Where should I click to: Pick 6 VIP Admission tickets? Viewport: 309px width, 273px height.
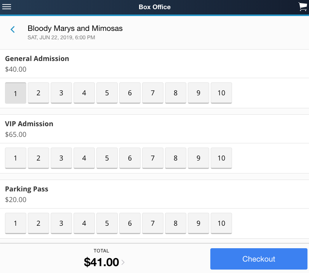(130, 158)
